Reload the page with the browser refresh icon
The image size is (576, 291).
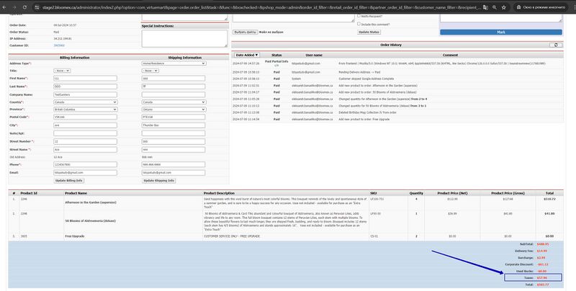(x=24, y=7)
